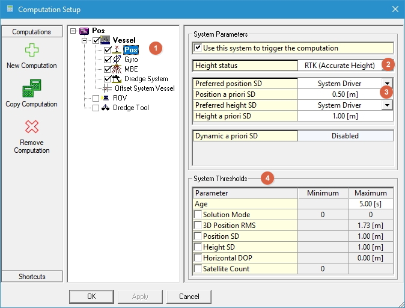The image size is (405, 308).
Task: Select the MBE system in tree
Action: (131, 69)
